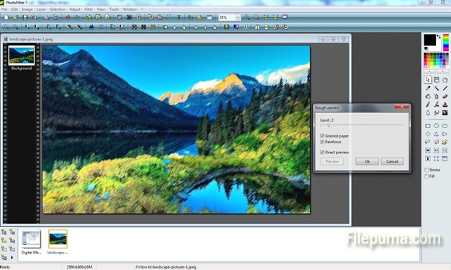
Task: Click the Preview button in dialog
Action: [x=332, y=161]
